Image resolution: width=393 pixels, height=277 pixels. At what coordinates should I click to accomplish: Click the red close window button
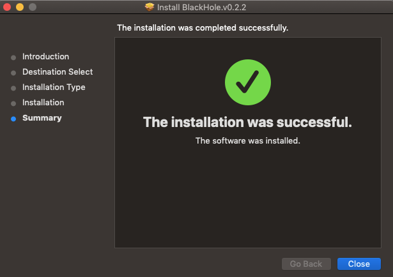pos(7,7)
